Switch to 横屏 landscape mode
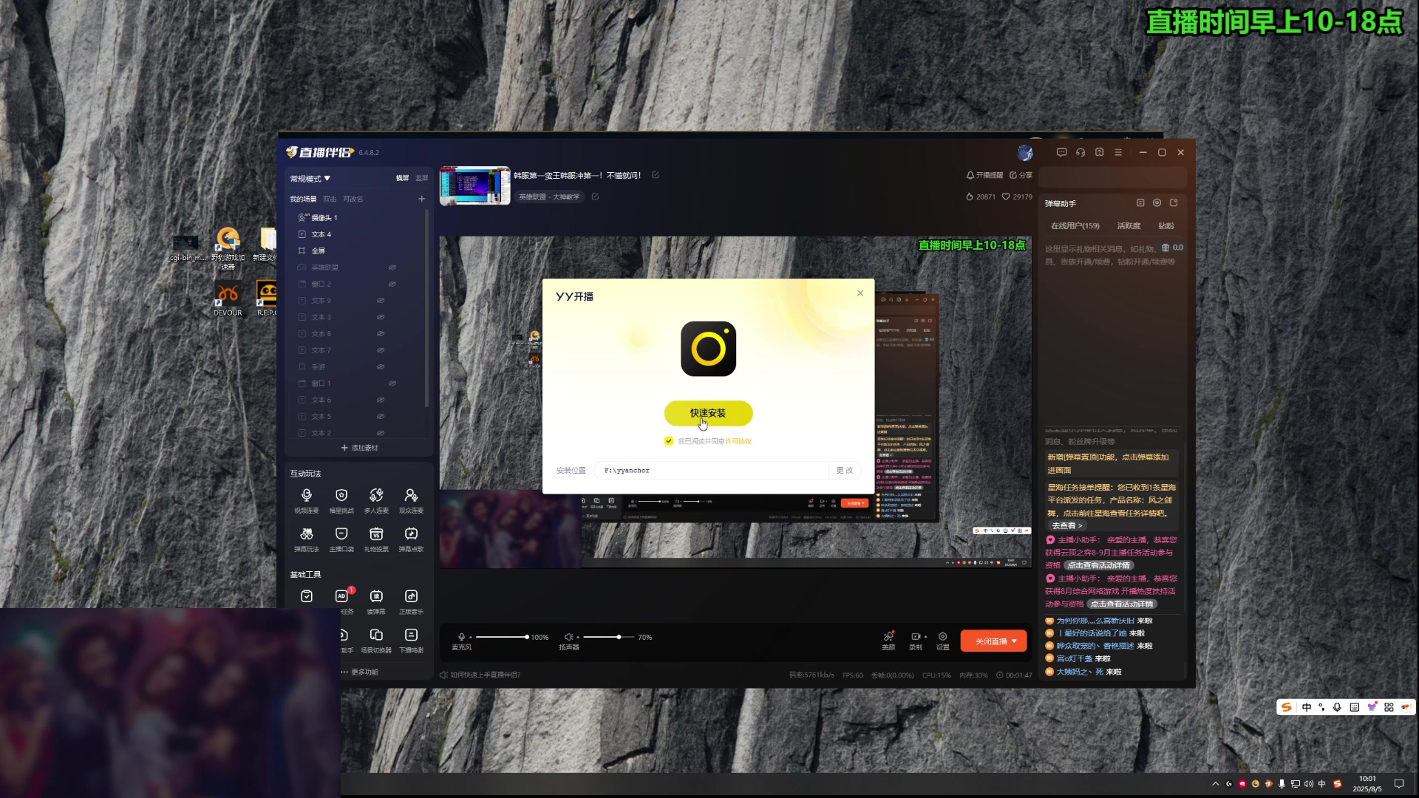 [x=402, y=178]
